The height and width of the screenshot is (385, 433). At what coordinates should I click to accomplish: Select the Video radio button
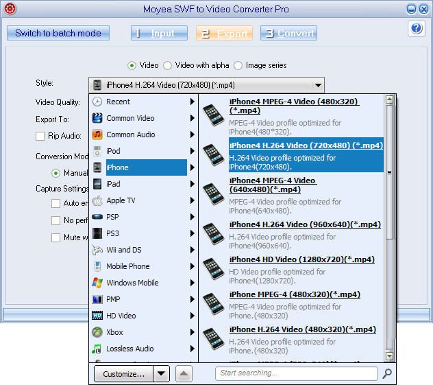pos(132,66)
